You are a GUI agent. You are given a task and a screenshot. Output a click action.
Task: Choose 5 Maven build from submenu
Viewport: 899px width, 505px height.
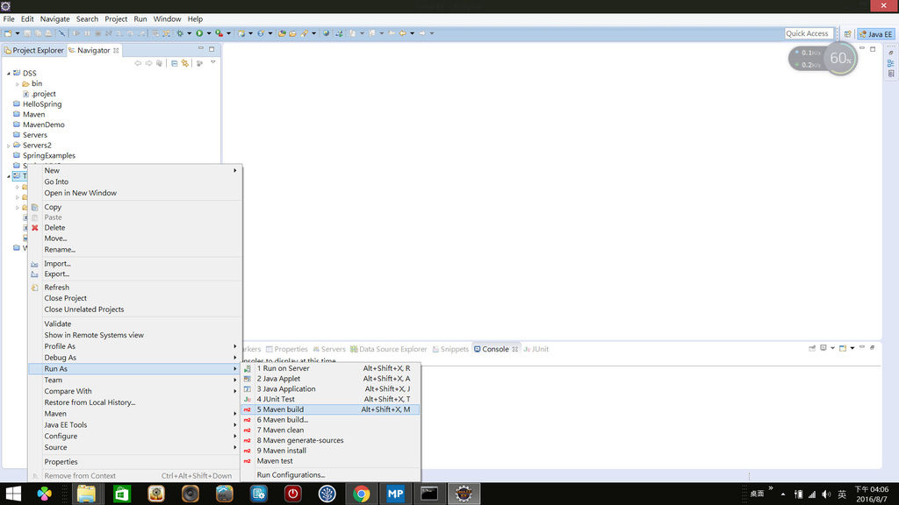[x=331, y=409]
